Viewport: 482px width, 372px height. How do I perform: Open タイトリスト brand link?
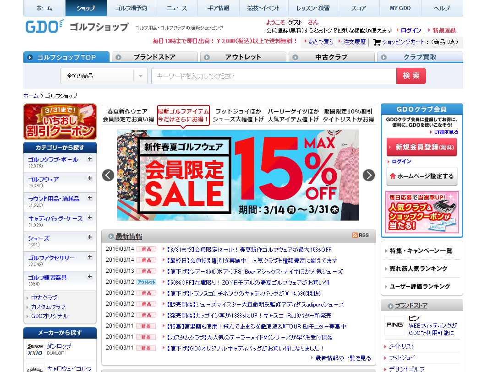tap(402, 346)
